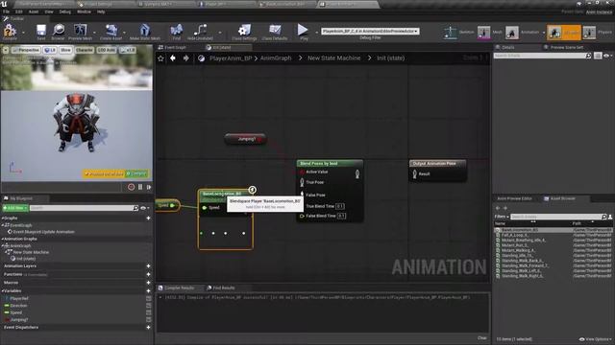
Task: Navigate to New State Machine breadcrumb
Action: pos(333,58)
